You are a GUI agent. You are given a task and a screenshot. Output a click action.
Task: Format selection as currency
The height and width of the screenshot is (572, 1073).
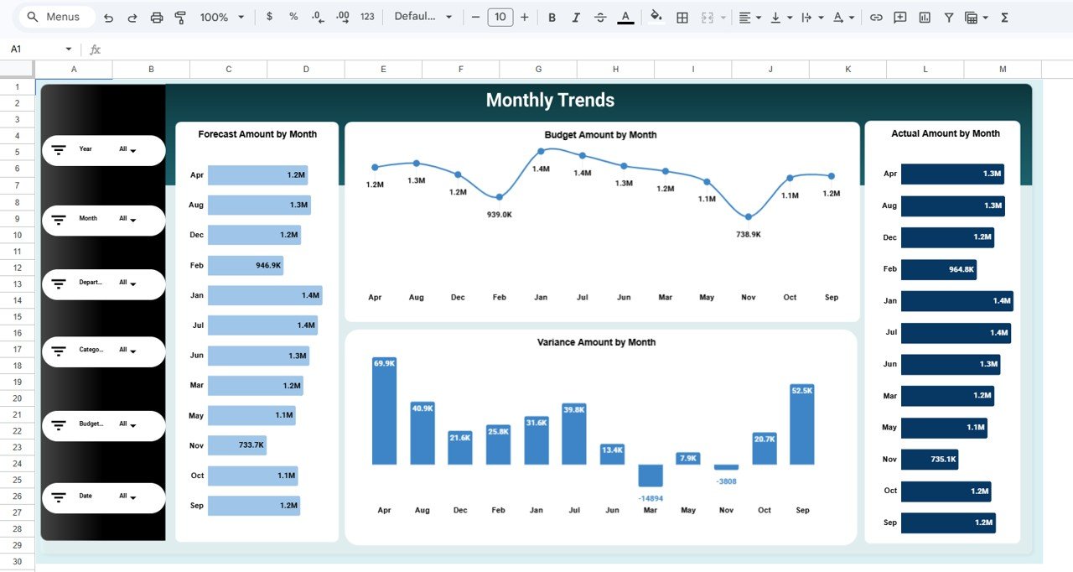[x=269, y=17]
